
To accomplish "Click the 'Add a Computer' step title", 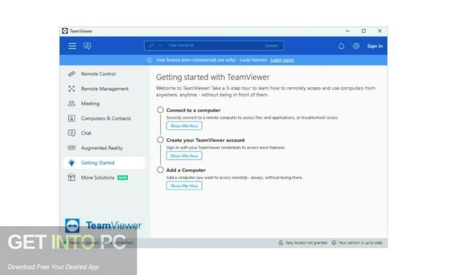I will coord(185,170).
